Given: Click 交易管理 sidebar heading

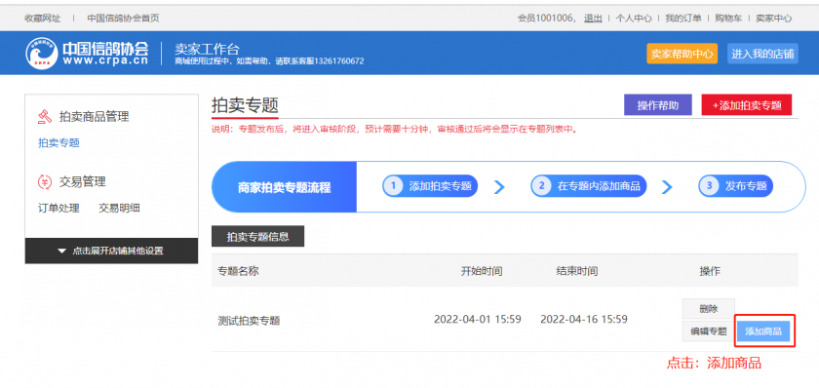Looking at the screenshot, I should 83,181.
